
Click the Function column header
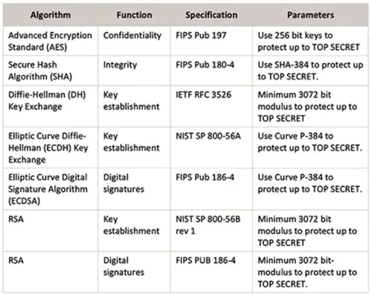(x=134, y=15)
